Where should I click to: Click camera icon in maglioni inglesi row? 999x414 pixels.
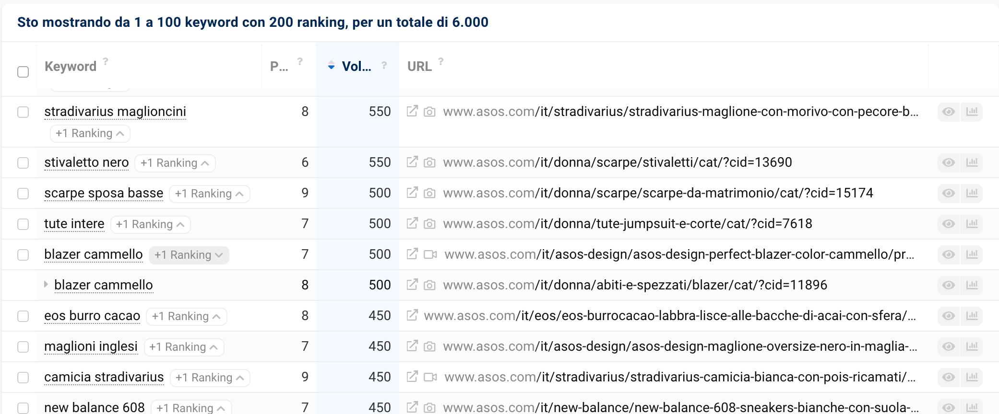[429, 346]
